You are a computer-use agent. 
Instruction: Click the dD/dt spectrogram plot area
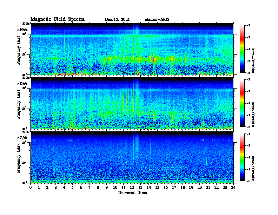click(x=132, y=103)
